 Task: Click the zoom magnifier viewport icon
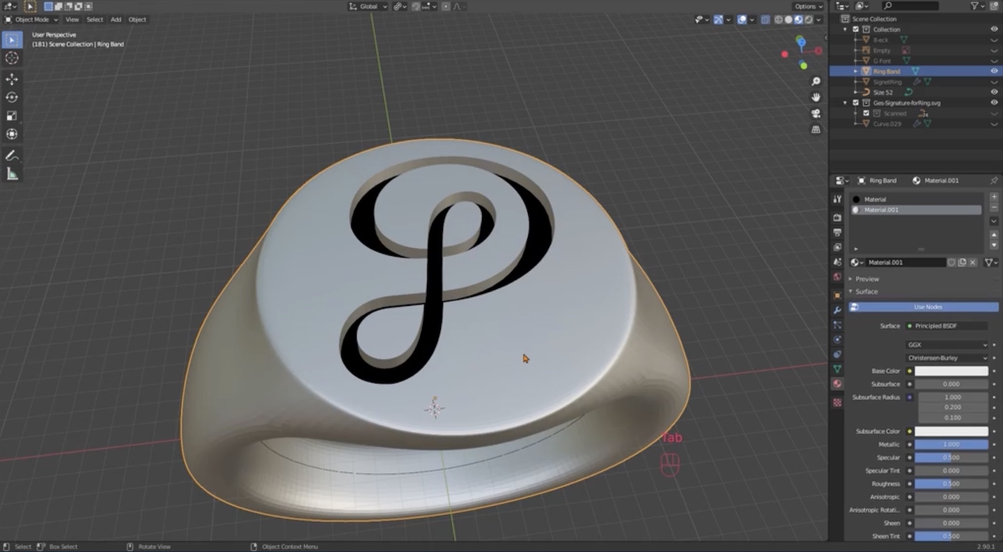coord(816,82)
